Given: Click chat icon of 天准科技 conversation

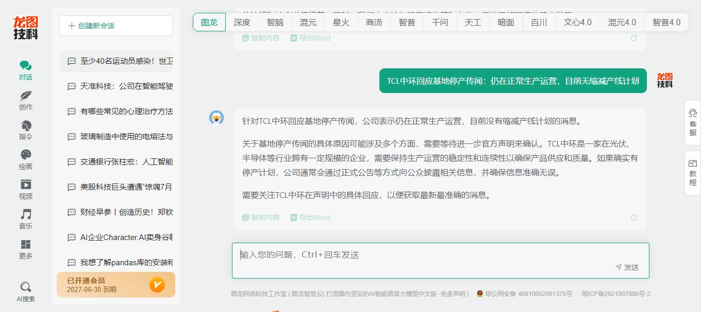Looking at the screenshot, I should [72, 86].
